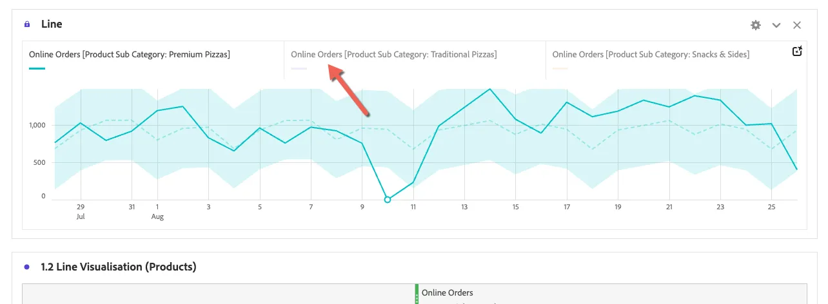Collapse the Line panel using the chevron
The width and height of the screenshot is (828, 304).
tap(776, 25)
